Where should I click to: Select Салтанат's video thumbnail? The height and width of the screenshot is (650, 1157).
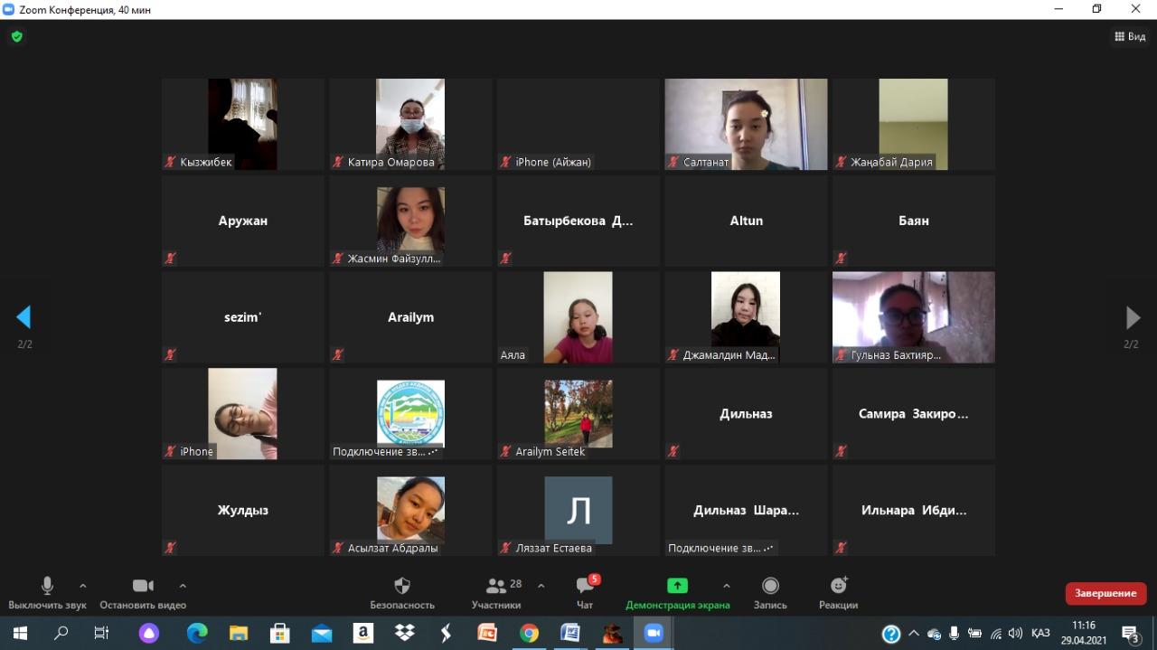(746, 124)
